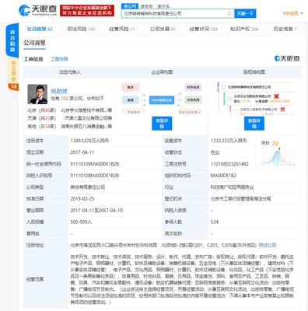Click the 统一社会信用代码 value 91110108MA00DE1B2B

point(95,164)
